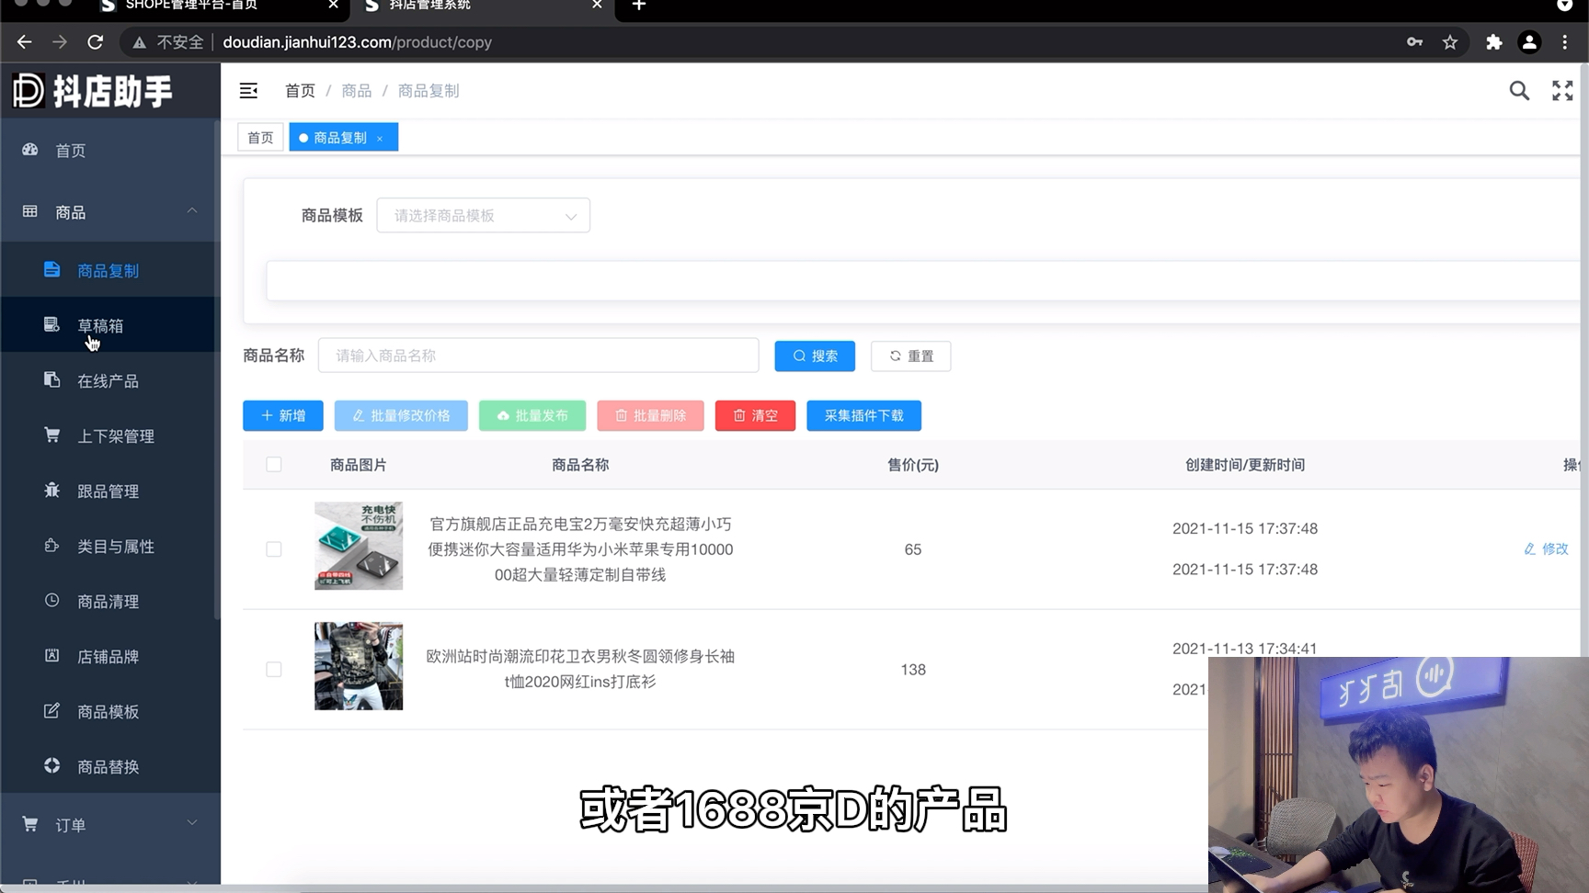Click 修改 on the first product row
Viewport: 1589px width, 893px height.
coord(1546,548)
